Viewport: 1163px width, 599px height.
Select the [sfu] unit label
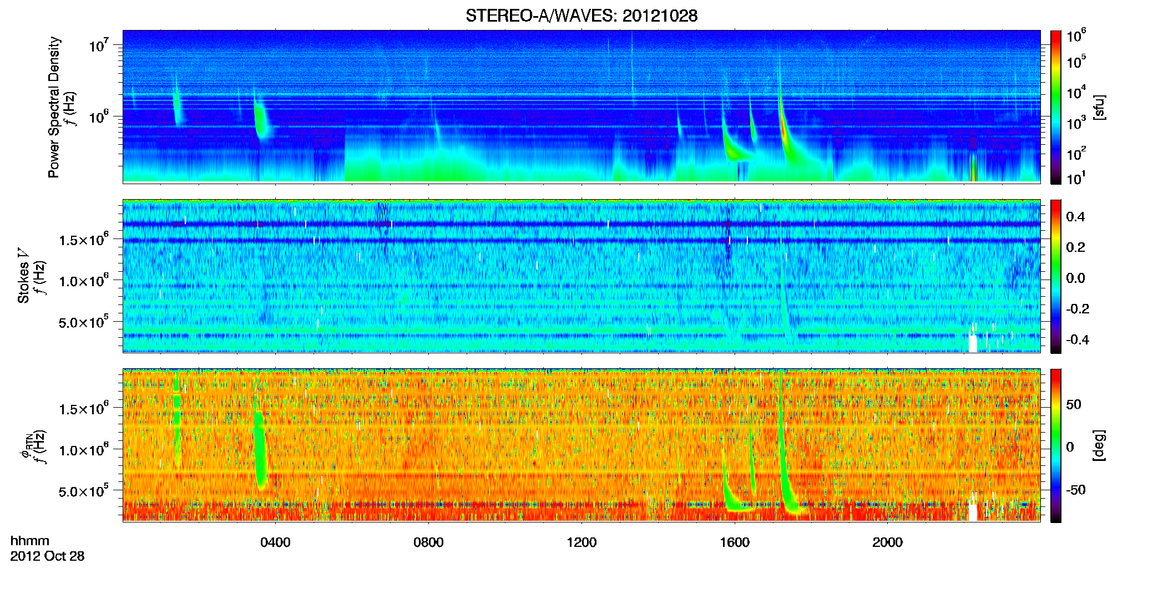coord(1099,107)
